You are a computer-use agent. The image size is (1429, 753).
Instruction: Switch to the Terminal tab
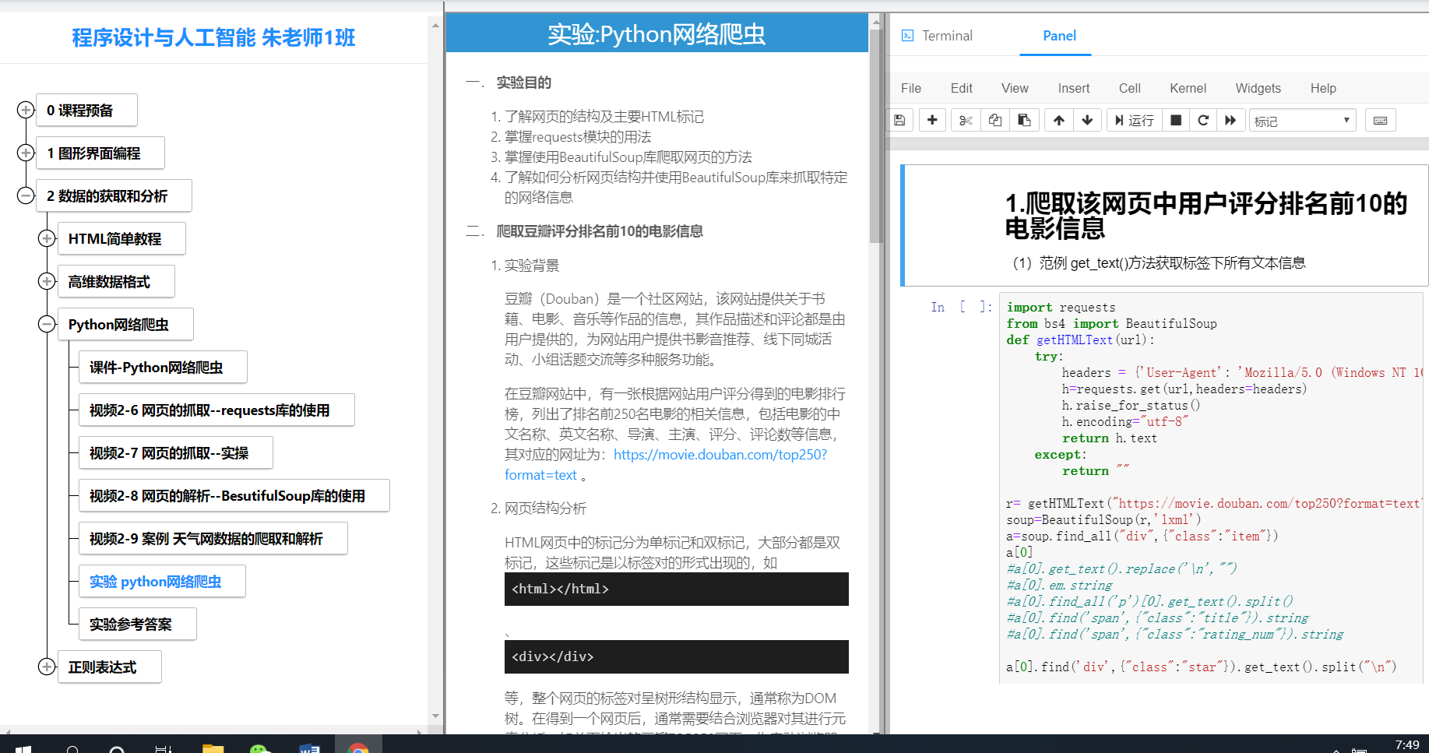point(938,36)
